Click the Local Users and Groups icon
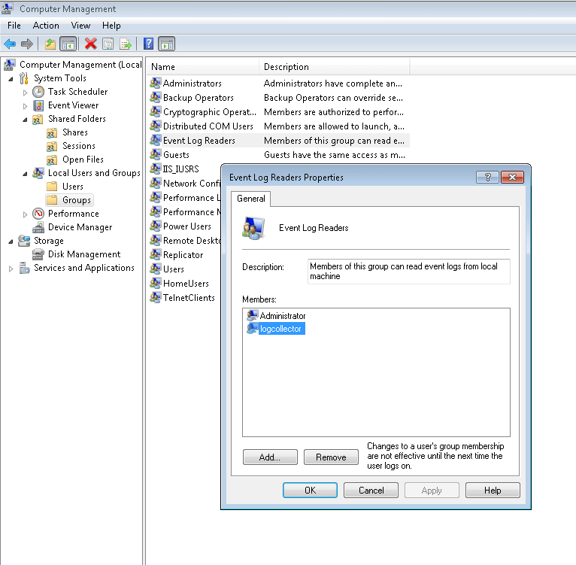 (38, 173)
